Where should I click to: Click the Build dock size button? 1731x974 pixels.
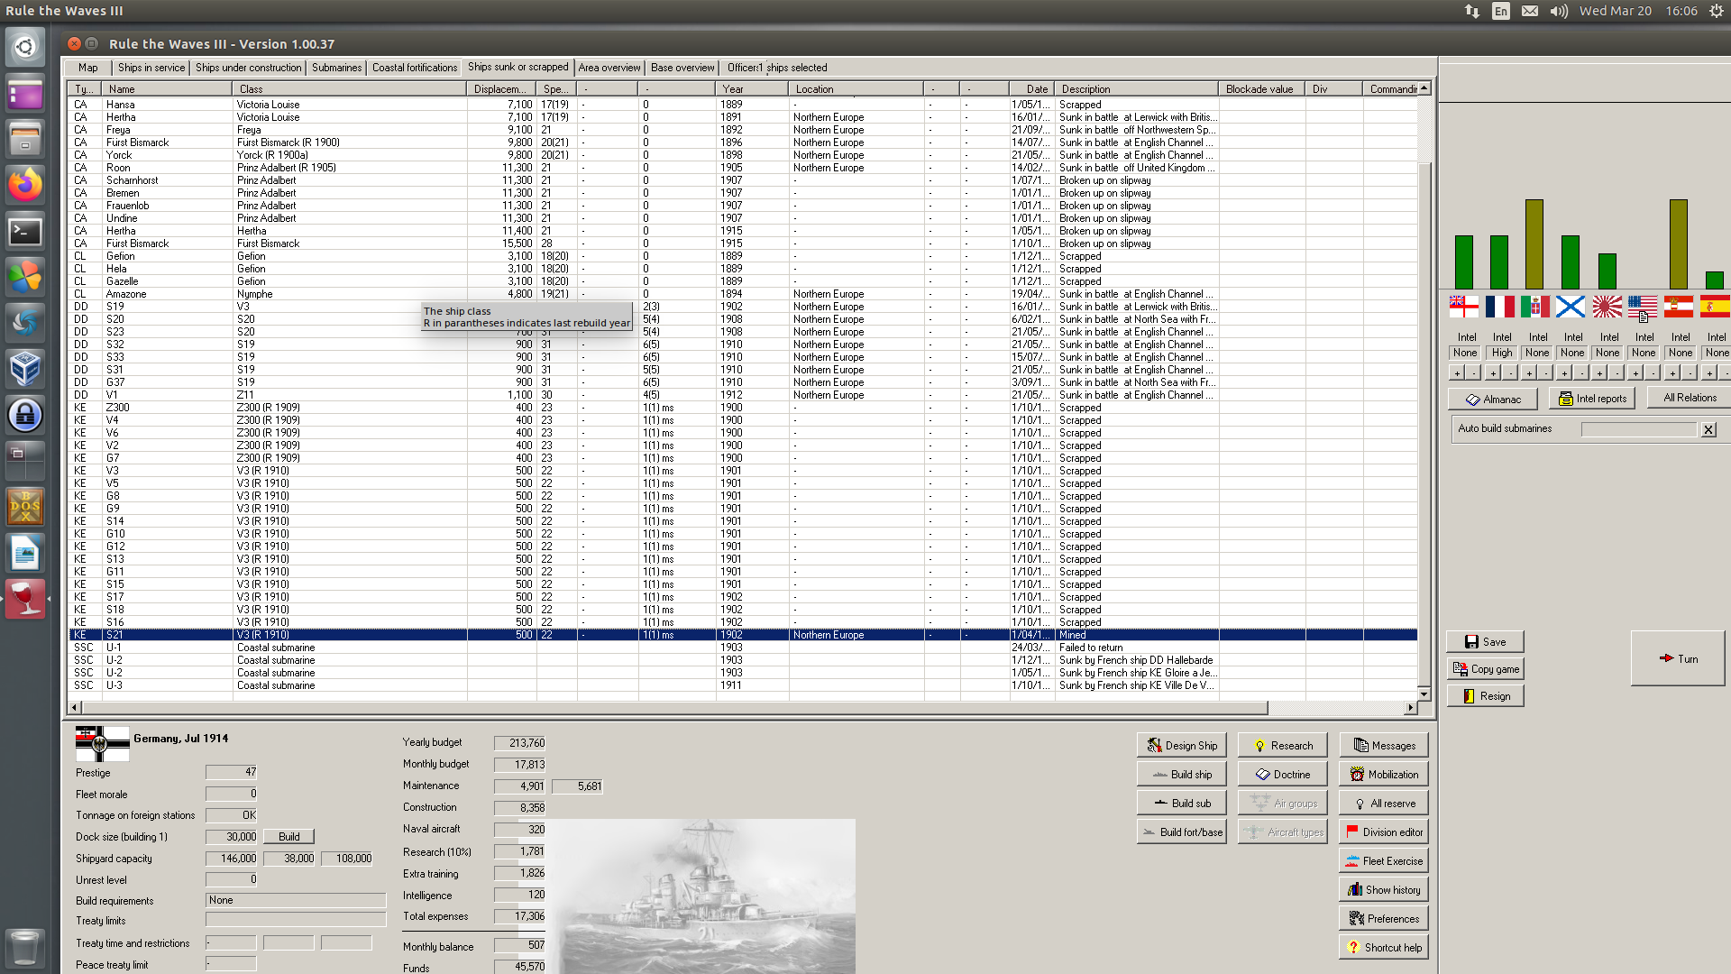[x=288, y=837]
